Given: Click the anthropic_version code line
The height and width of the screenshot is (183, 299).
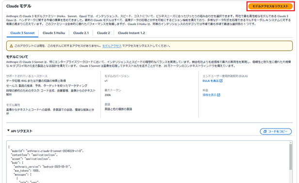Looking at the screenshot, I should click(x=42, y=166).
